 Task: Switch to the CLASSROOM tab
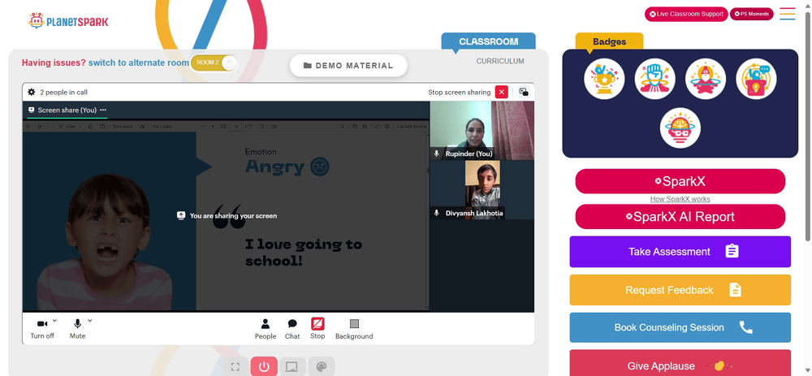(x=488, y=41)
